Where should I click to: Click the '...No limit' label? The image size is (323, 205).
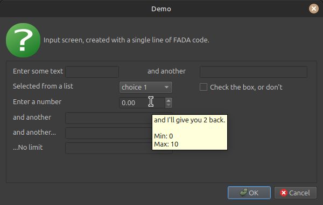point(28,147)
